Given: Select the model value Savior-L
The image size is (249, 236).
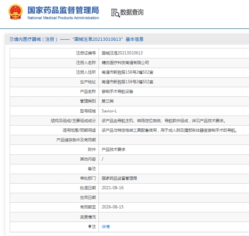Looking at the screenshot, I should pos(109,111).
